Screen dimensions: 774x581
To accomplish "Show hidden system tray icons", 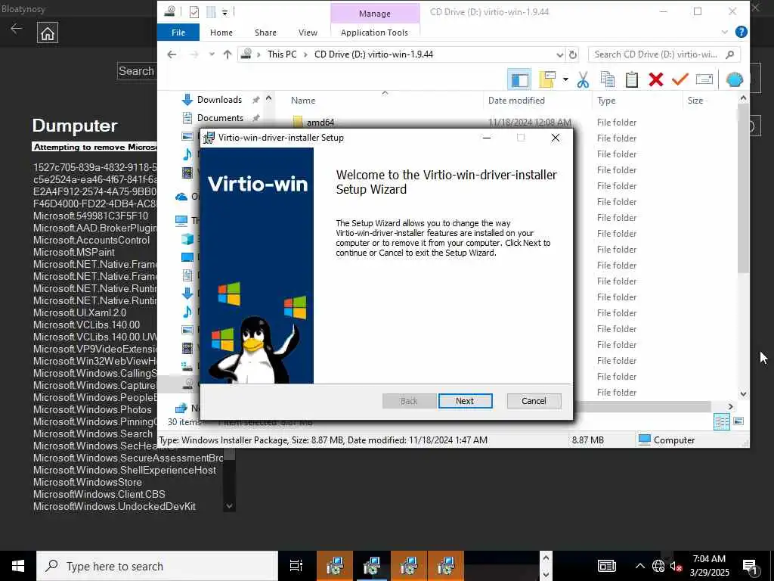I will 639,566.
